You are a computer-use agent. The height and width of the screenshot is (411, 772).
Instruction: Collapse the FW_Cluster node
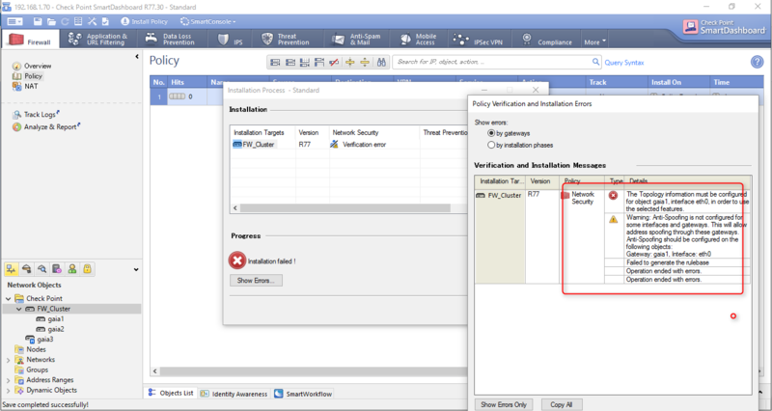(x=18, y=309)
